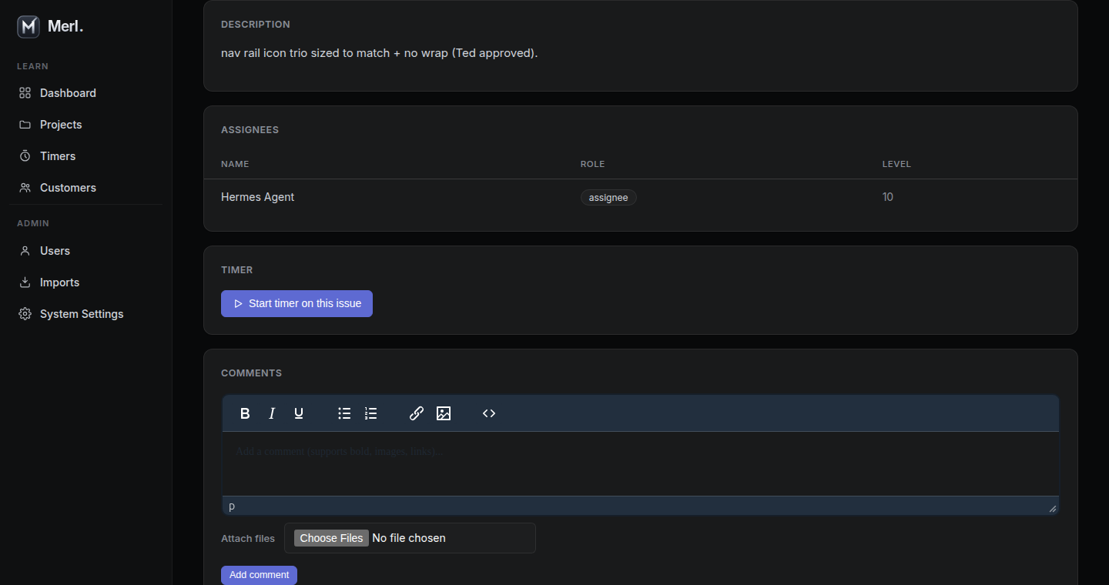Open Timers from the sidebar
The height and width of the screenshot is (585, 1109).
click(x=85, y=156)
